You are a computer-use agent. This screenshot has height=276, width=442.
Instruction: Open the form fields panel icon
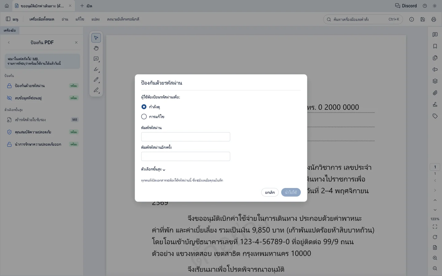click(435, 70)
